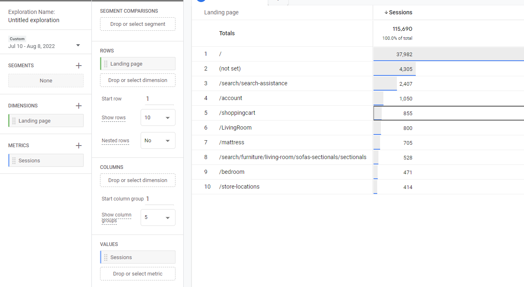Viewport: 524px width, 287px height.
Task: Click the Start row input field
Action: 159,99
